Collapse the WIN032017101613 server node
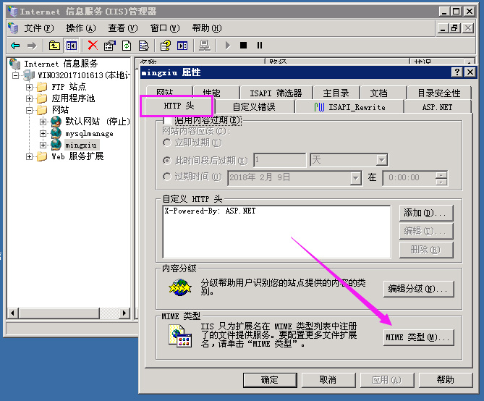The height and width of the screenshot is (401, 484). (15, 75)
